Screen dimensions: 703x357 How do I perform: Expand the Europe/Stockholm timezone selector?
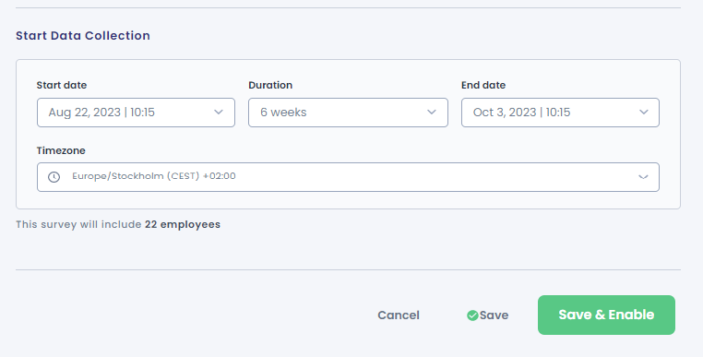[x=348, y=177]
